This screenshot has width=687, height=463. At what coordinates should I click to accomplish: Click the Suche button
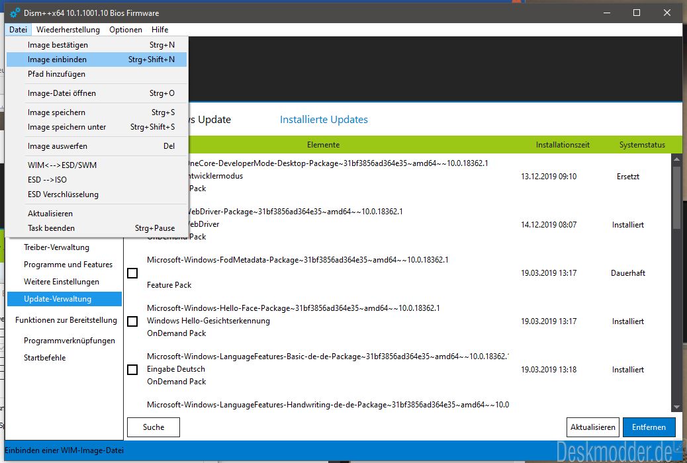pyautogui.click(x=154, y=427)
